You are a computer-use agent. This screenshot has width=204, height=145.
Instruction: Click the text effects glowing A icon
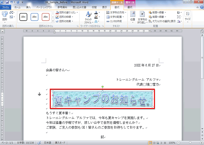click(x=96, y=21)
